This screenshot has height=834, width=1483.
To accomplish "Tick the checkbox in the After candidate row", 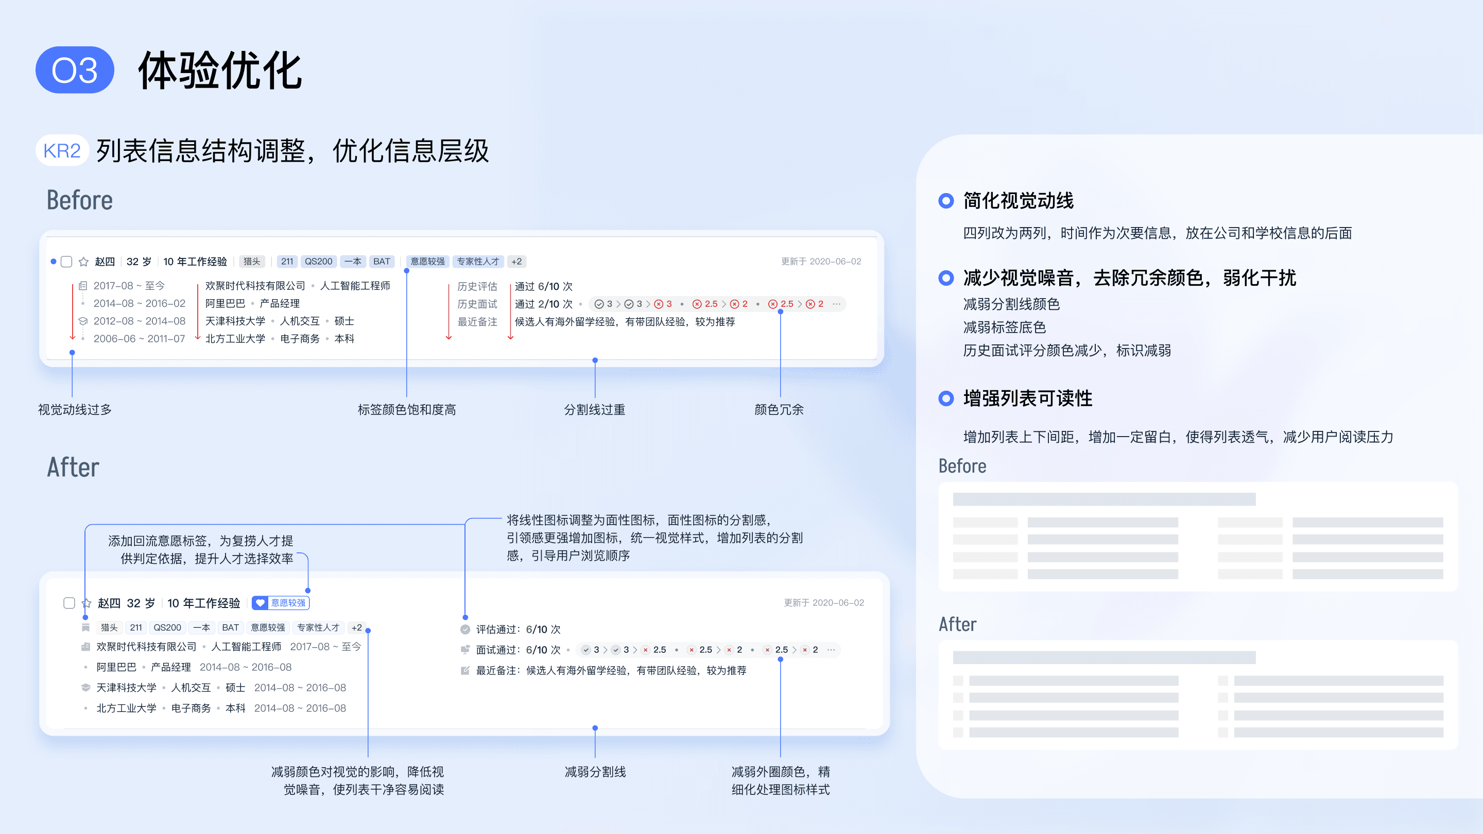I will coord(69,603).
